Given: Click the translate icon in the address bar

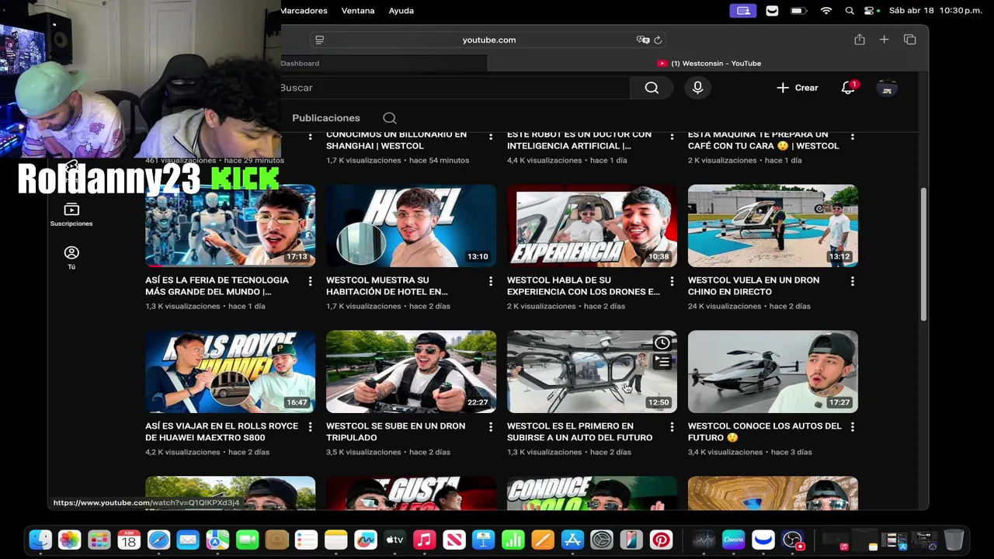Looking at the screenshot, I should click(642, 40).
